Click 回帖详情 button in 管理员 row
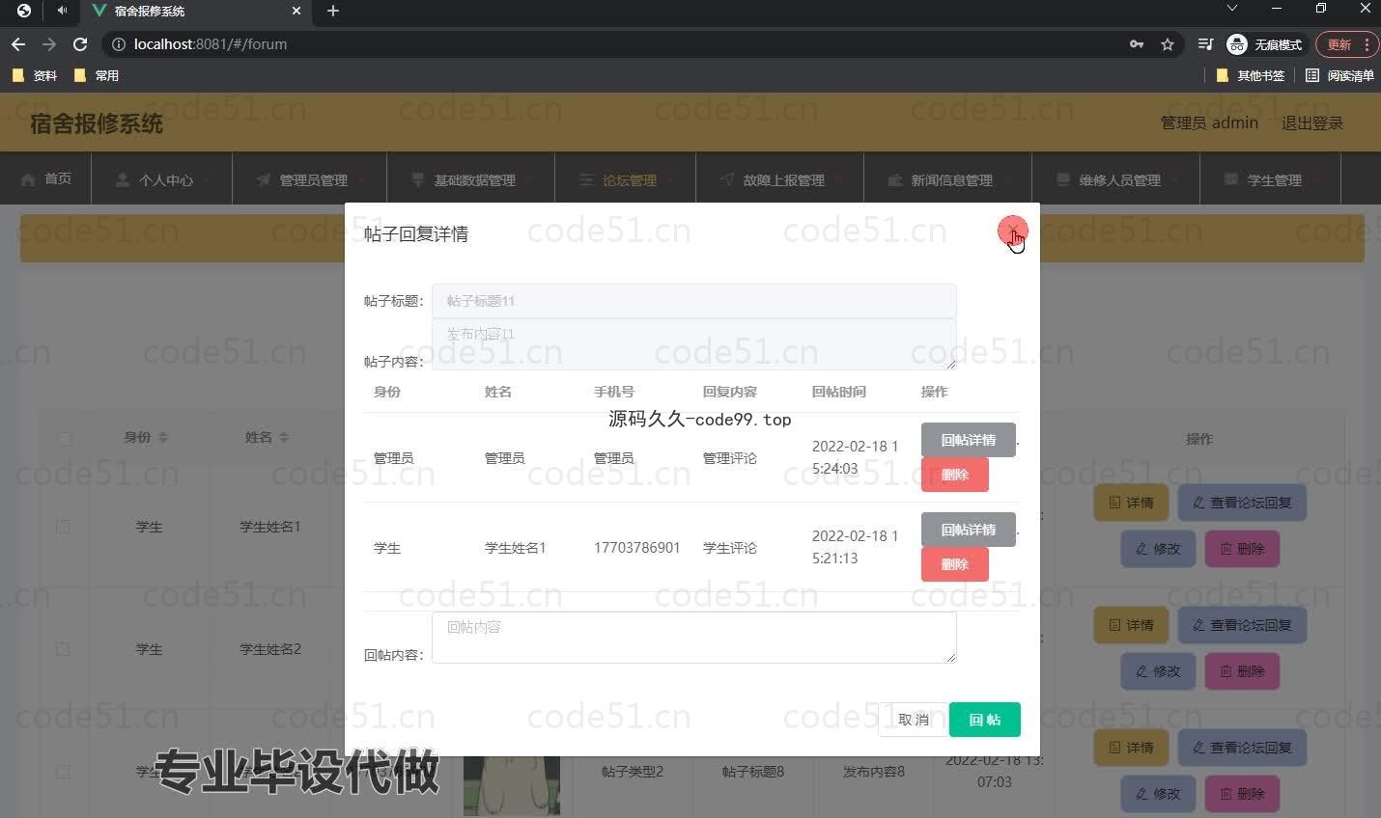Image resolution: width=1381 pixels, height=818 pixels. pos(969,440)
